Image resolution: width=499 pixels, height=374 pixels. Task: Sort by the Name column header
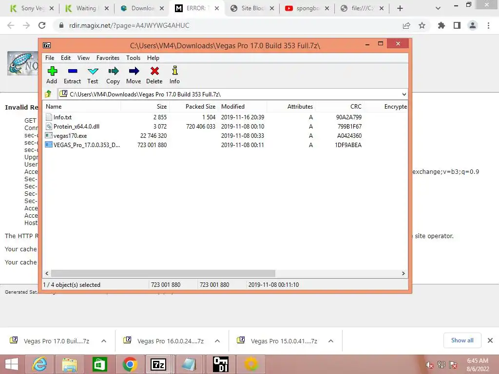pyautogui.click(x=82, y=107)
